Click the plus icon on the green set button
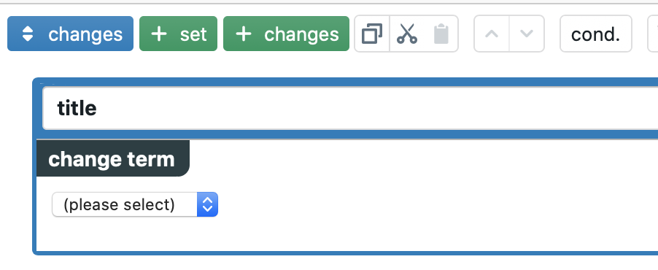This screenshot has height=270, width=658. tap(159, 34)
